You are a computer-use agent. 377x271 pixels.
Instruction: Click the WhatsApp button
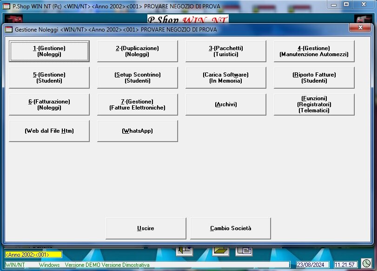(137, 131)
